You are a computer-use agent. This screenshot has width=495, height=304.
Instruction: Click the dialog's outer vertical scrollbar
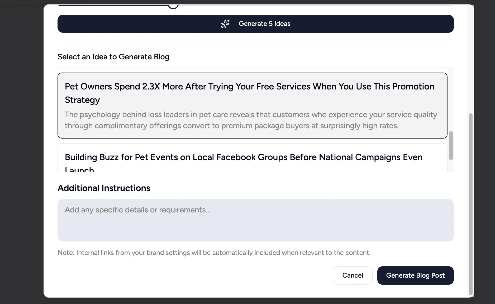click(470, 204)
